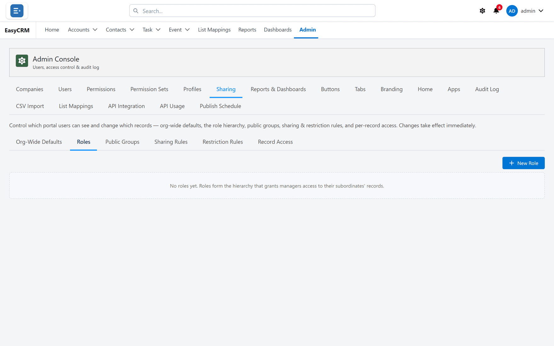554x346 pixels.
Task: Open the Public Groups tab
Action: coord(122,142)
